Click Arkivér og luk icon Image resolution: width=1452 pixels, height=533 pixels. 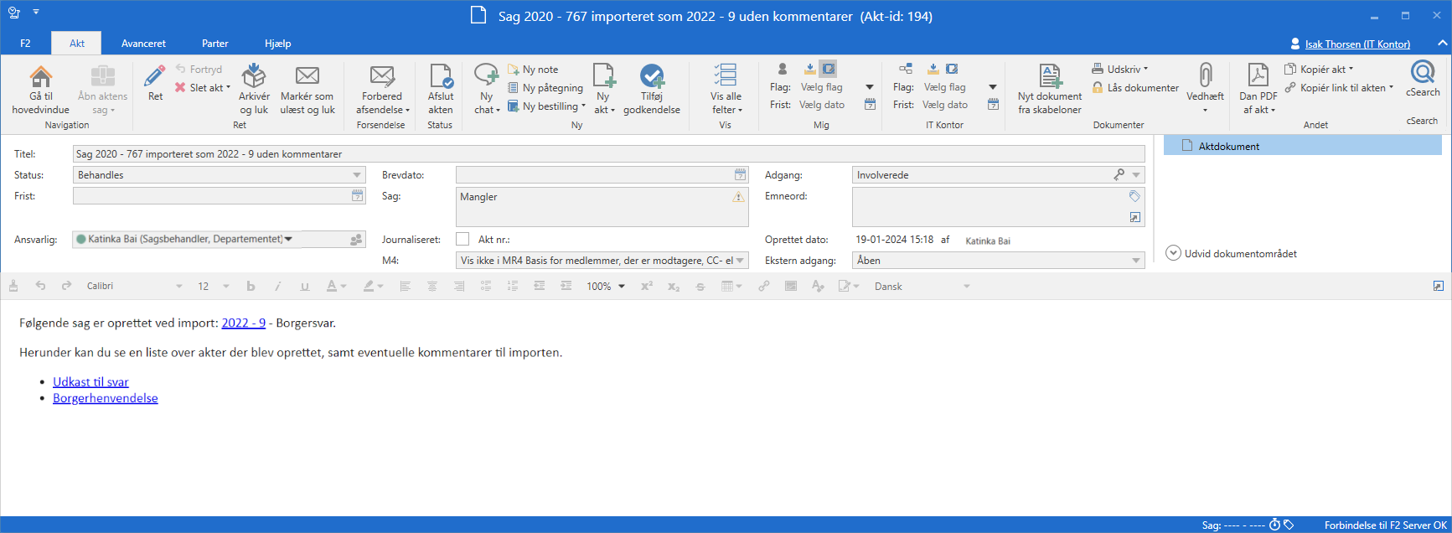(x=254, y=78)
